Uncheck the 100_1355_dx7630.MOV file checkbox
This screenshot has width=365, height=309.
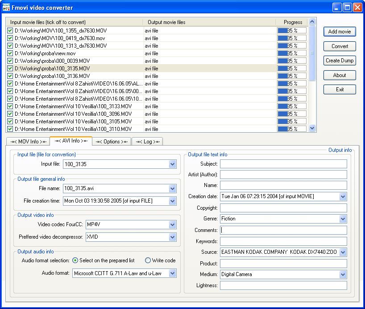tap(10, 31)
